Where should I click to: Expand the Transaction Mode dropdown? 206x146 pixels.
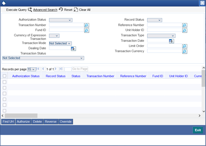pos(60,43)
